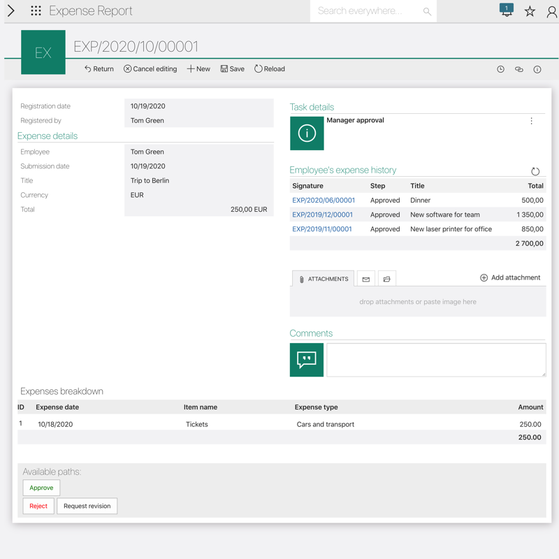Open the notifications icon with badge
The width and height of the screenshot is (559, 559).
pyautogui.click(x=507, y=10)
